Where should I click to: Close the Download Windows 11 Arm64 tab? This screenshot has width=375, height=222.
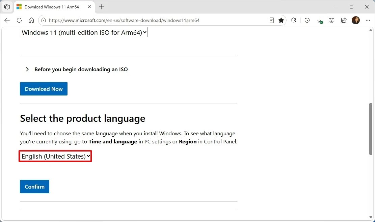tap(89, 7)
